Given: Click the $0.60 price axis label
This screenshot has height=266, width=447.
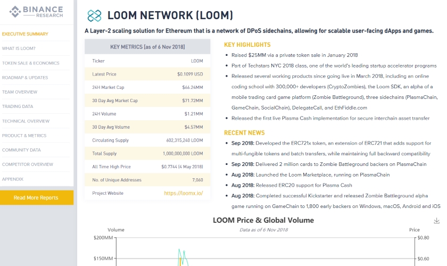Looking at the screenshot, I should coord(424,259).
